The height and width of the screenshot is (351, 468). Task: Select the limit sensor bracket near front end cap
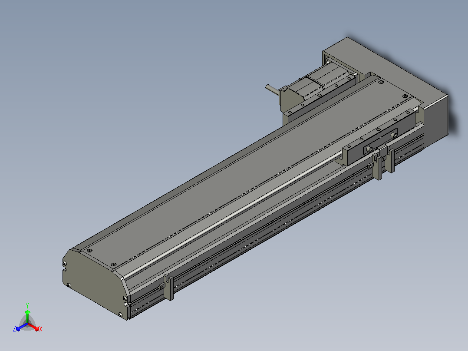(x=168, y=287)
